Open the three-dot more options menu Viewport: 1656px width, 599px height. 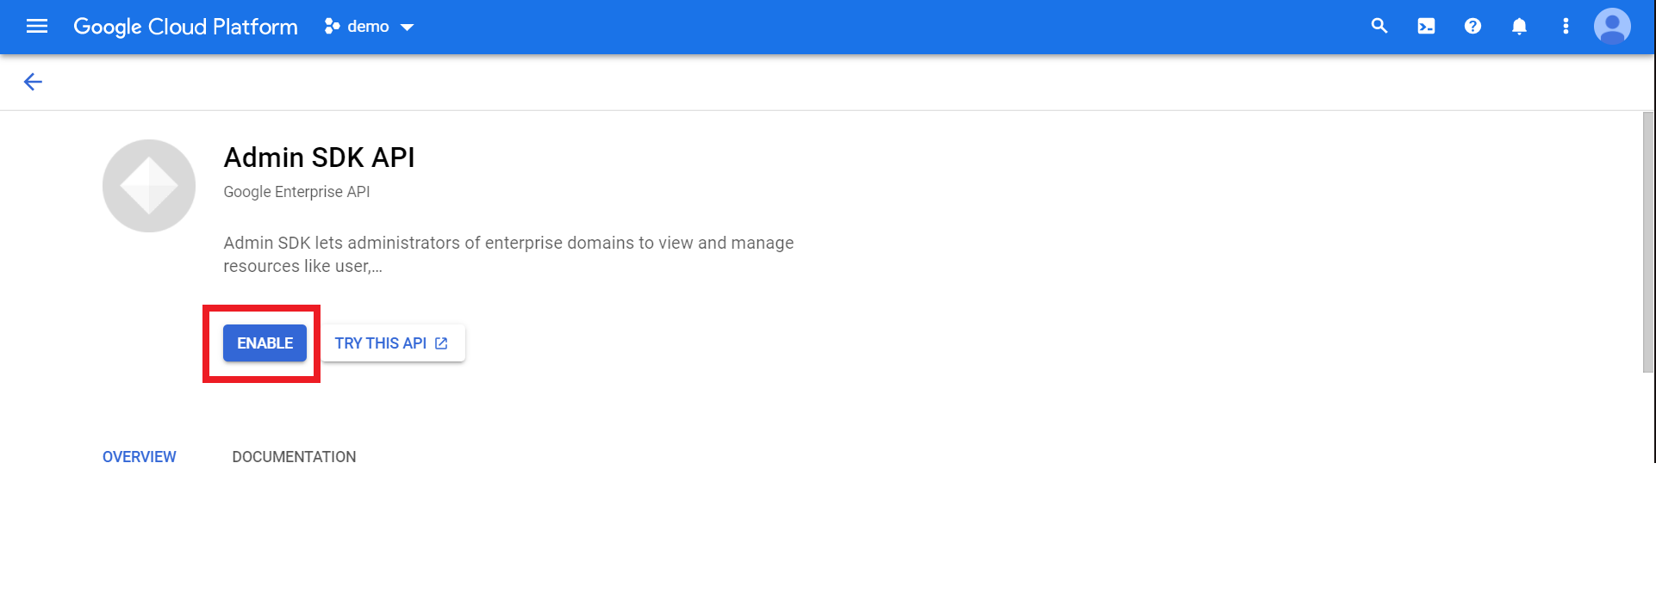tap(1566, 27)
